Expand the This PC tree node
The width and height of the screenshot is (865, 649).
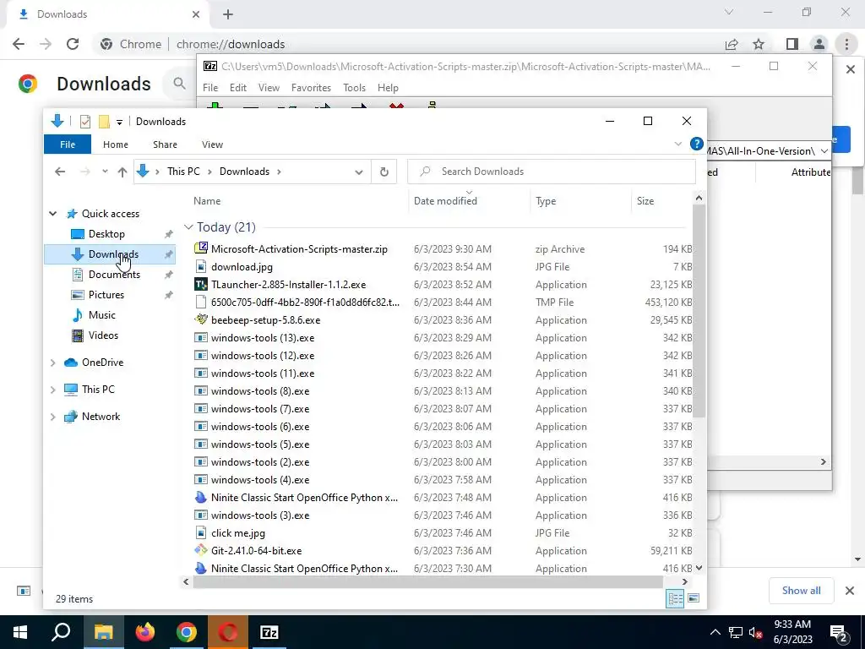pyautogui.click(x=53, y=390)
